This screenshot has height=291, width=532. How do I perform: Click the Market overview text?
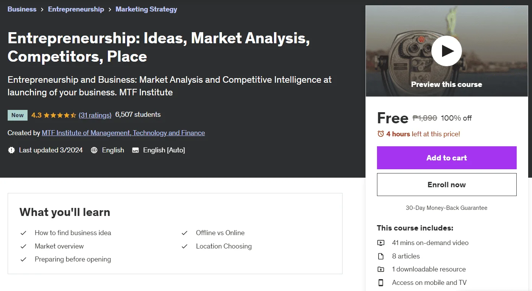click(59, 246)
